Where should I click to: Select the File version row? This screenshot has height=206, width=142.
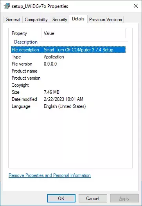point(68,64)
